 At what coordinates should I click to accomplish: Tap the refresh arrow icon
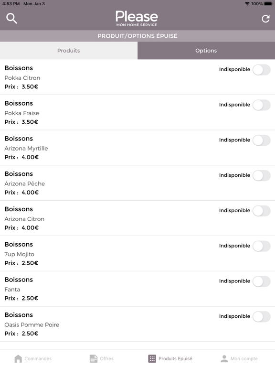(265, 19)
